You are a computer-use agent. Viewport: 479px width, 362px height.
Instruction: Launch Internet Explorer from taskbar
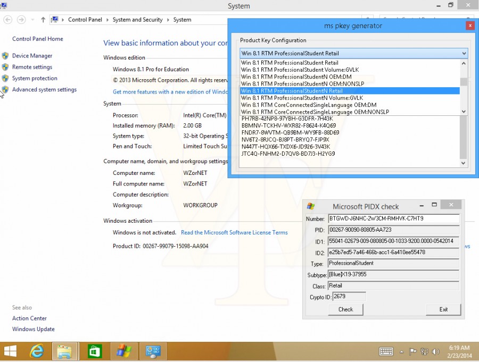37,351
